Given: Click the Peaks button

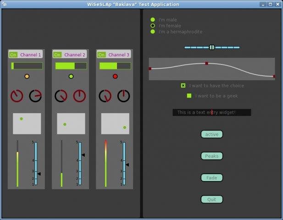Looking at the screenshot, I should point(212,156).
